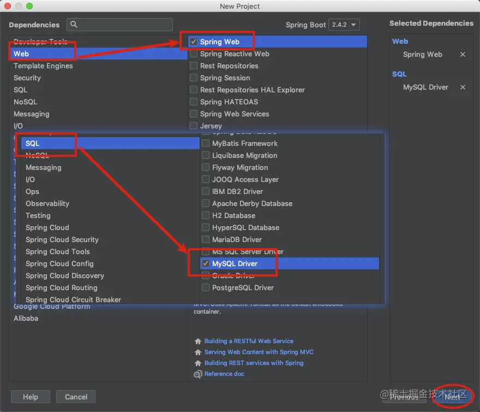Screen dimensions: 480x412
Task: Click home icon beside Serving Web Content guide
Action: pyautogui.click(x=198, y=352)
